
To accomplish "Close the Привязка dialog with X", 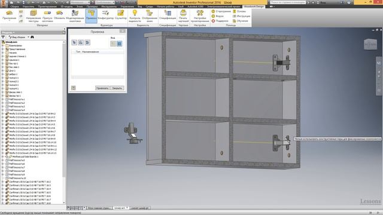I will [123, 31].
